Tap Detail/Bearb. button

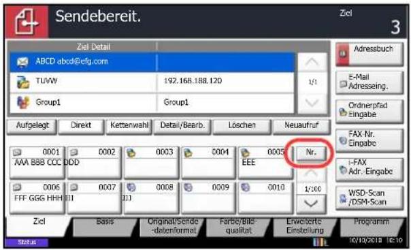click(x=182, y=127)
